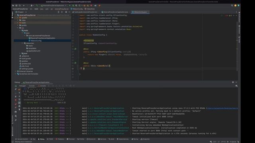Collapse the reverseProxyServer root node

coord(16,15)
